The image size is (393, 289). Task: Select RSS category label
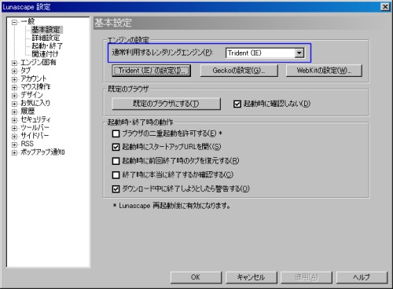tap(27, 144)
